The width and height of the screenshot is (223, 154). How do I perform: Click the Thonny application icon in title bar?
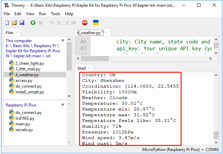(x=6, y=5)
